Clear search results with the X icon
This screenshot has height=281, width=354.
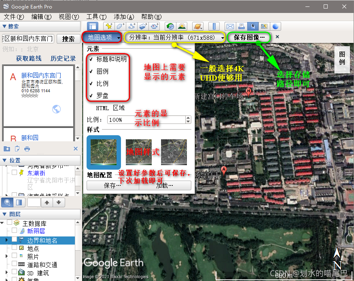(76, 149)
